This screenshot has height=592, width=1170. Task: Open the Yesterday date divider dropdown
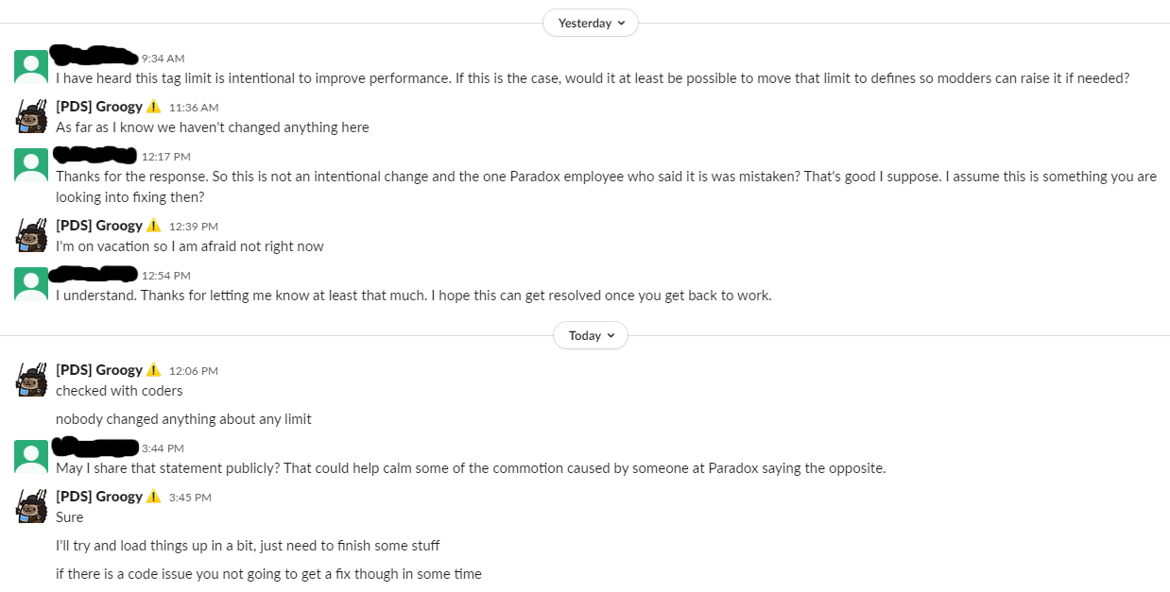(590, 23)
